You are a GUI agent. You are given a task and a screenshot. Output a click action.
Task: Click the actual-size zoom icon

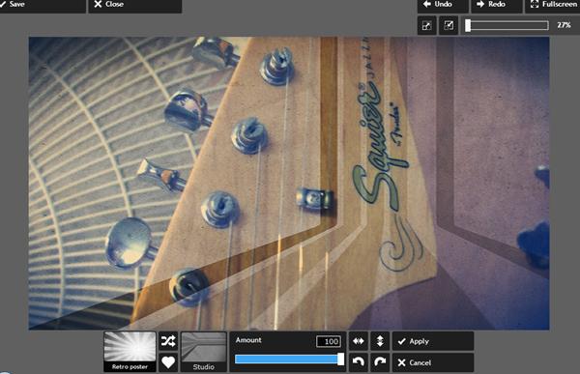[x=449, y=25]
